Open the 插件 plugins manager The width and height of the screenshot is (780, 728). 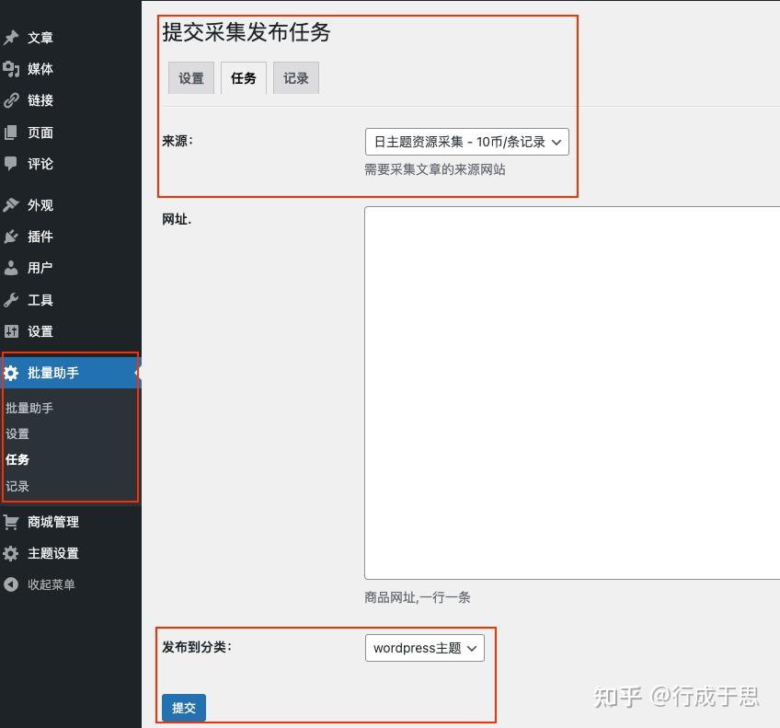pos(40,237)
